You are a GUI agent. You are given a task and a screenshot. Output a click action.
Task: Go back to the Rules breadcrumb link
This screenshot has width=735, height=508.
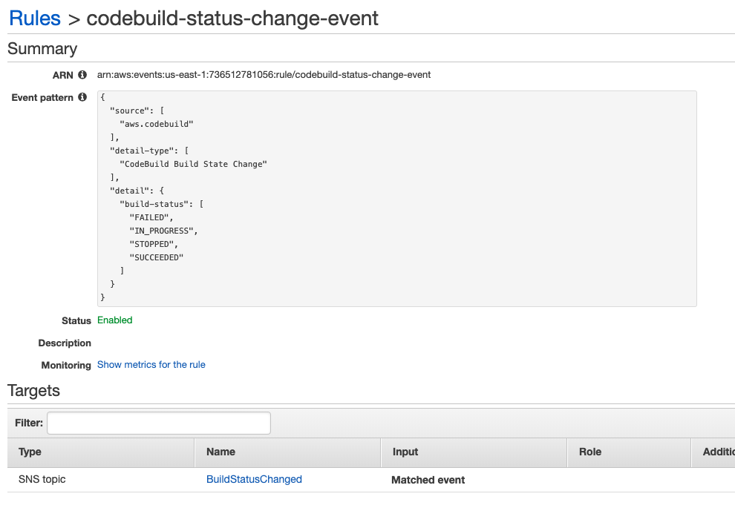35,19
